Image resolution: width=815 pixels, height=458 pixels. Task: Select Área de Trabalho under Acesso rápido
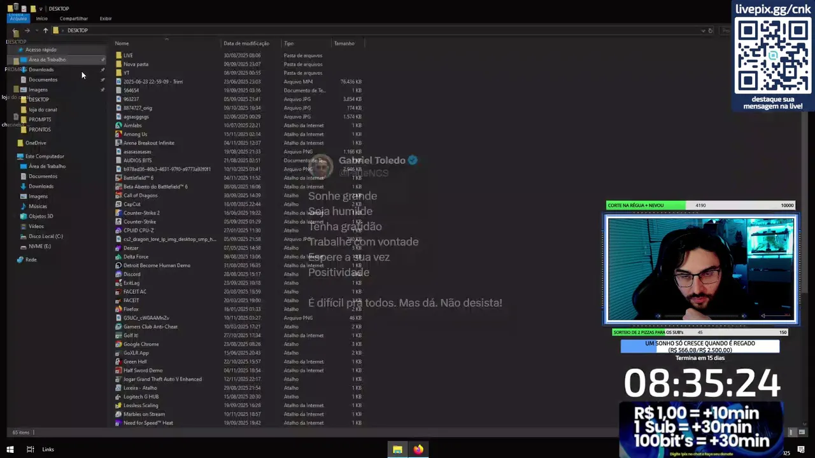point(47,60)
